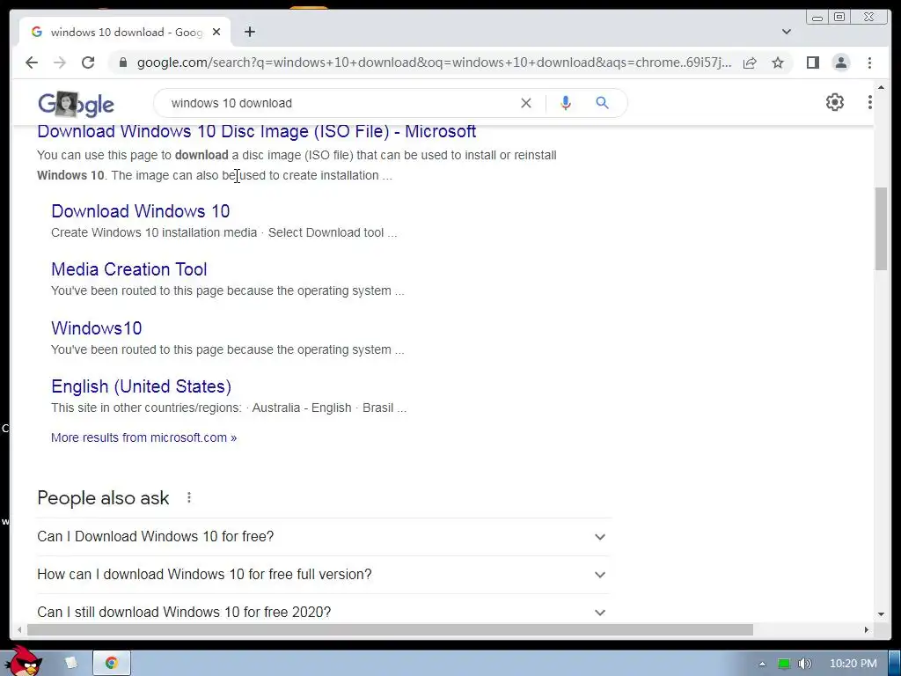Open Chrome's three-dot menu
901x676 pixels.
click(x=869, y=62)
